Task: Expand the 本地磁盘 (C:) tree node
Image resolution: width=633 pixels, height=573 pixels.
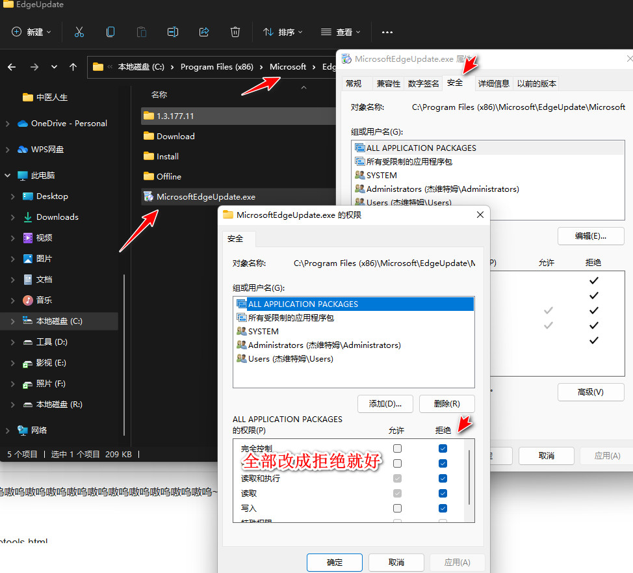Action: (x=12, y=321)
